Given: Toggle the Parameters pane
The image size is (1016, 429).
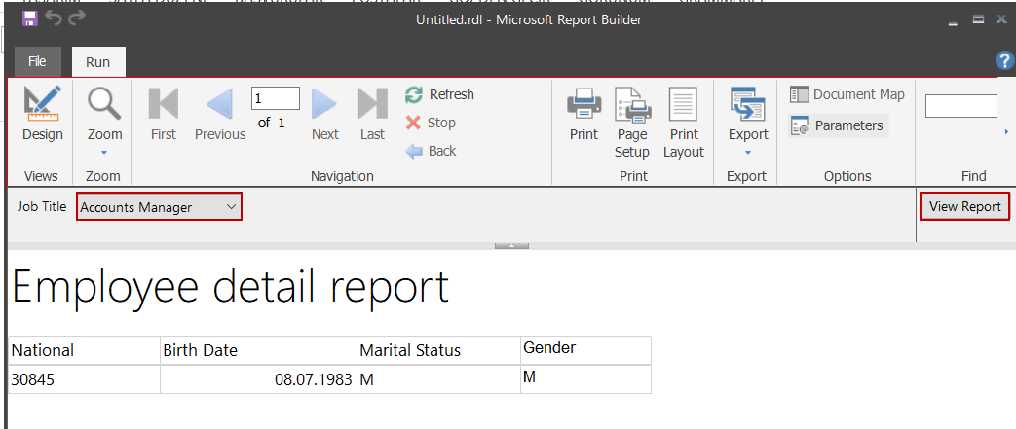Looking at the screenshot, I should click(x=838, y=125).
